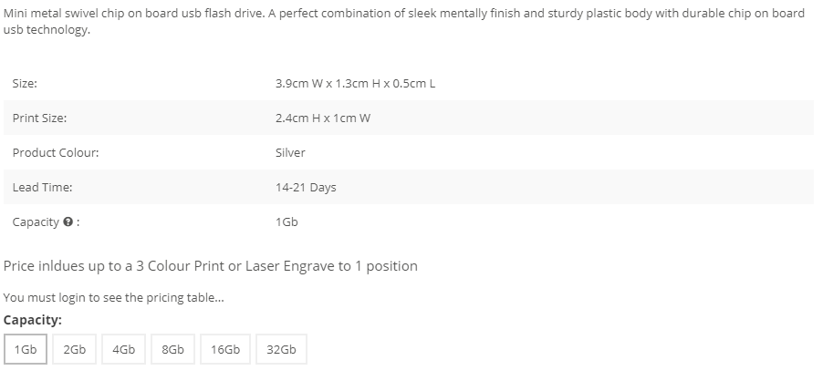
Task: Click the Print Size row label
Action: (x=39, y=118)
